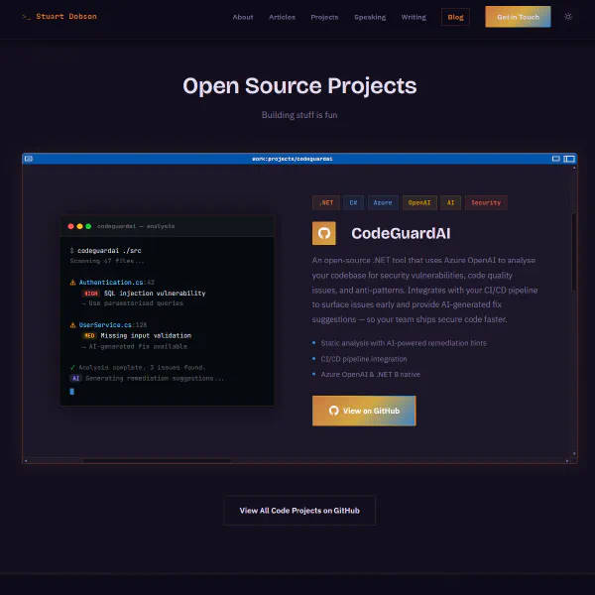Click the 'Scanning 47 files...' line
Screen dimensions: 595x595
click(107, 261)
